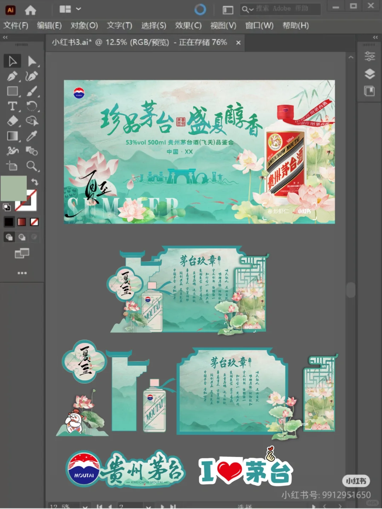Open Edit Toolbar three-dots menu
Image resolution: width=382 pixels, height=509 pixels.
tap(22, 273)
